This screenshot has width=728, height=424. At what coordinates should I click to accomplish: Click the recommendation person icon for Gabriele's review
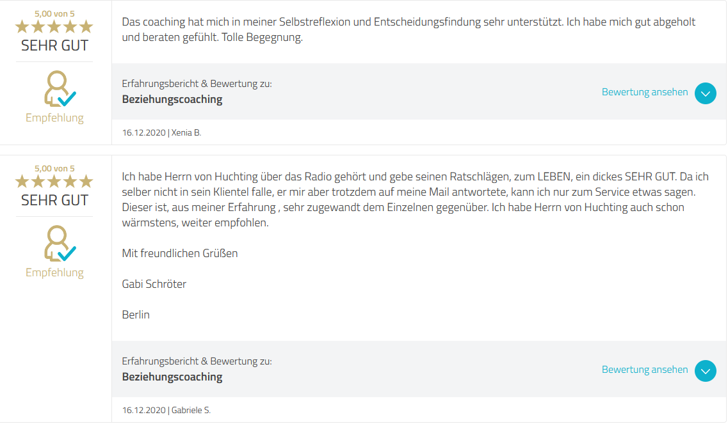(58, 244)
